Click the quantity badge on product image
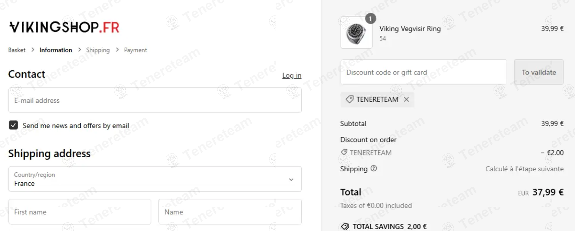Viewport: 575px width, 231px height. [x=370, y=19]
